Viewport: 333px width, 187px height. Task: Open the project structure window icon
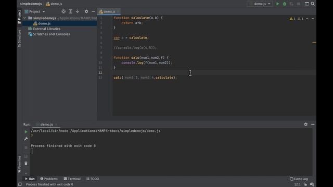(306, 4)
